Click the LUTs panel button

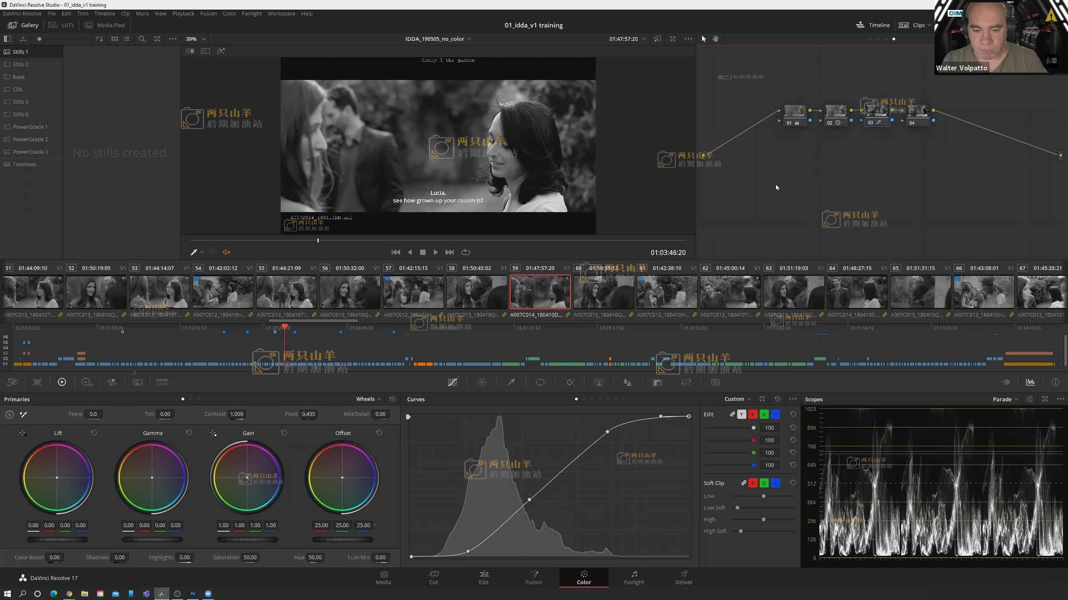[61, 25]
